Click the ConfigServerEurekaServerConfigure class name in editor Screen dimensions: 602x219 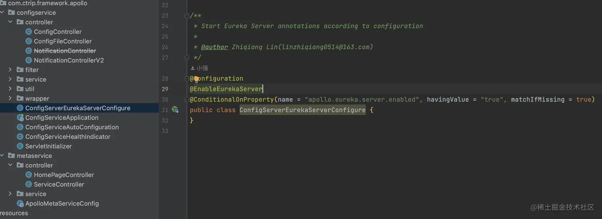303,110
